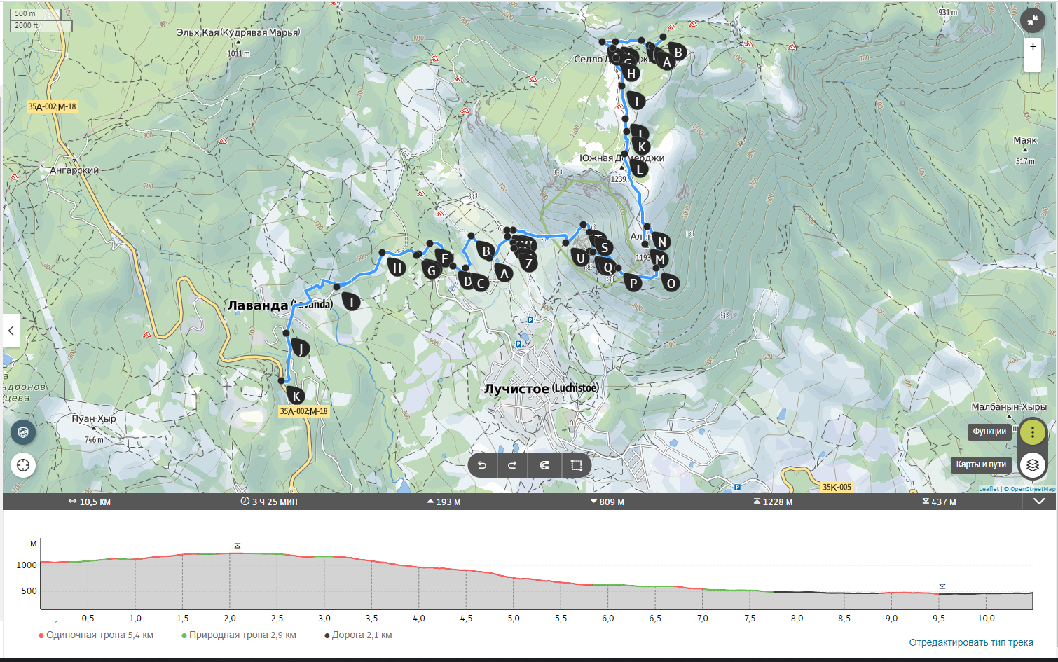1058x662 pixels.
Task: Click the Маяк peak label
Action: [1024, 140]
